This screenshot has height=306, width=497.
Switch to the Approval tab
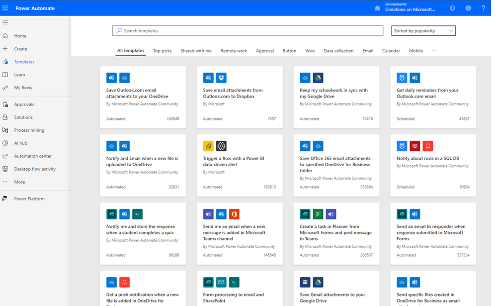265,51
